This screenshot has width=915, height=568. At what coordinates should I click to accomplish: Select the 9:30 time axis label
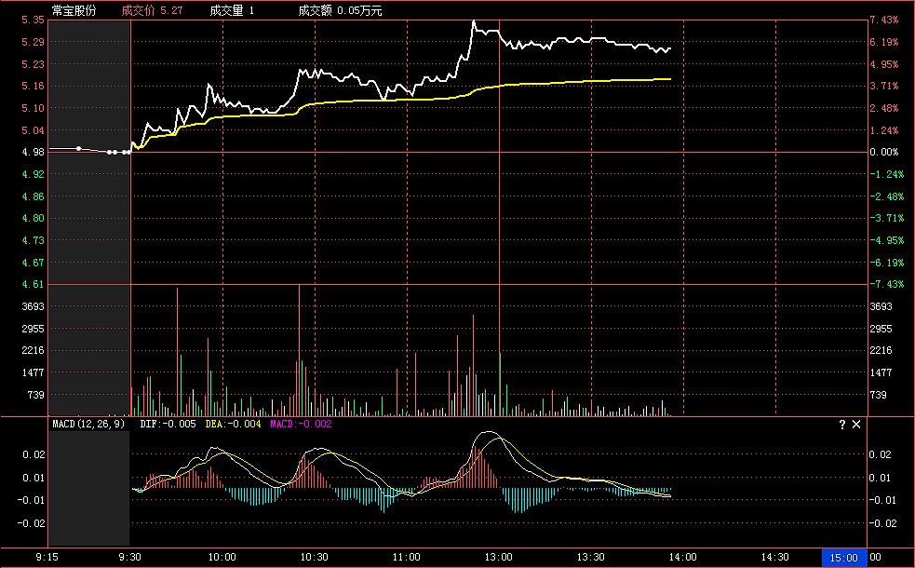[x=129, y=557]
